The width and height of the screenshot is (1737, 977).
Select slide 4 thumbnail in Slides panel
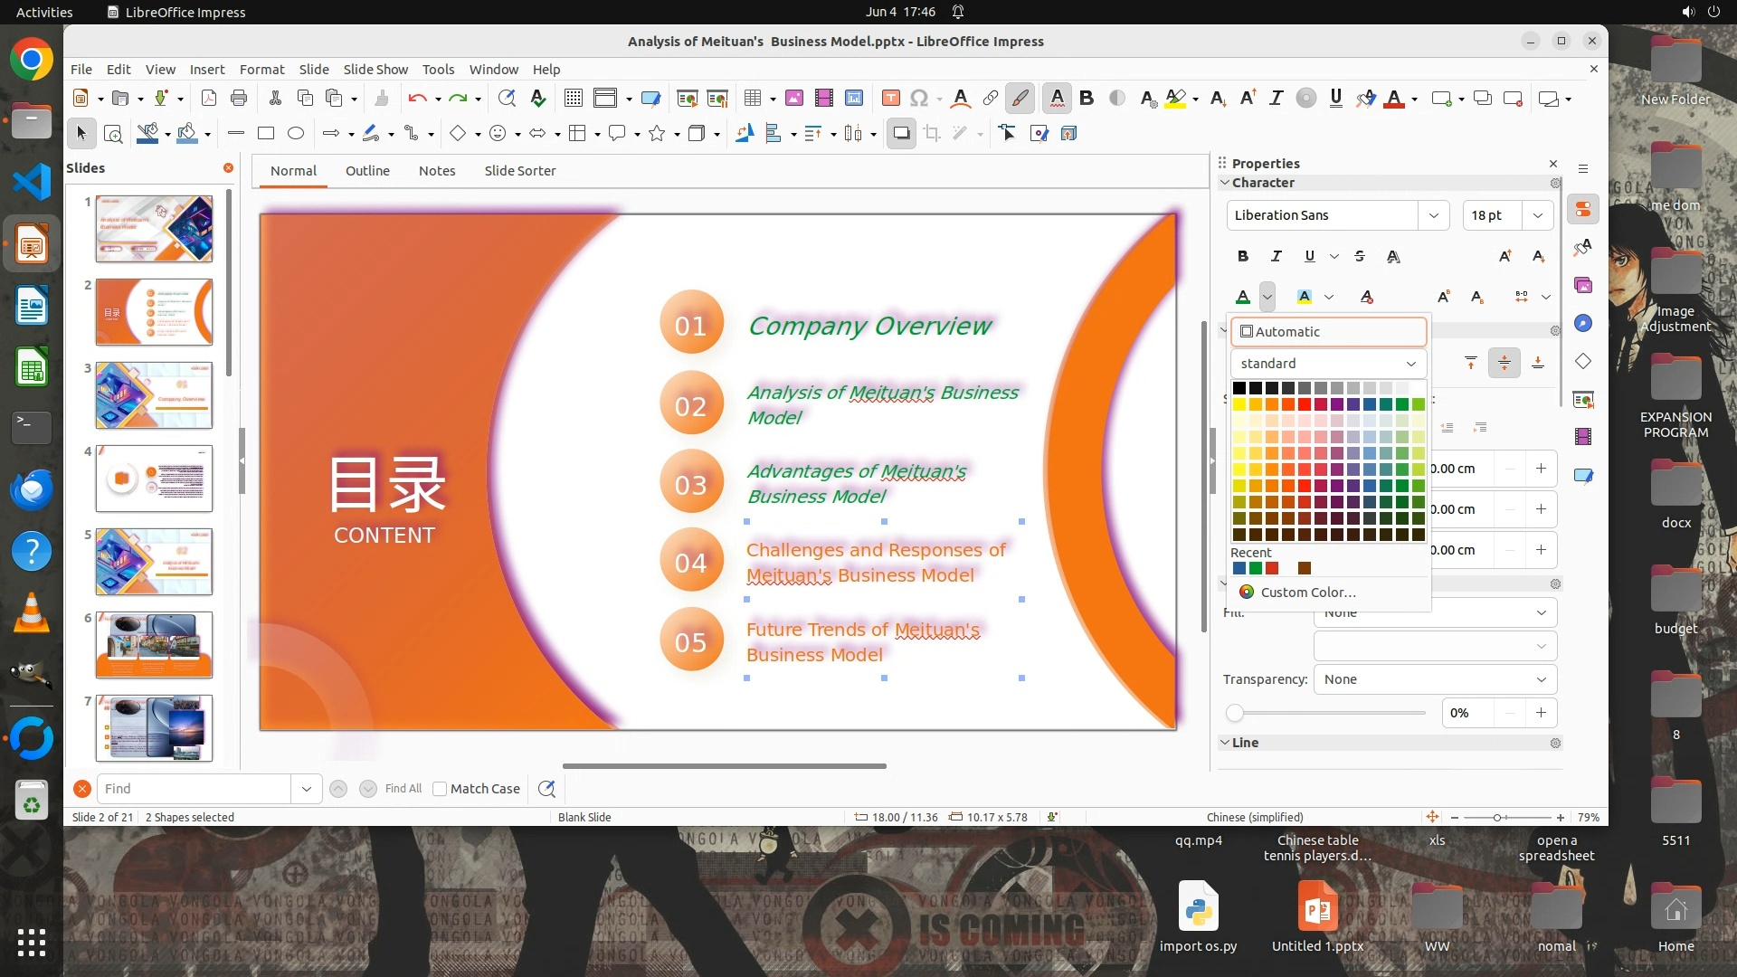pyautogui.click(x=154, y=479)
